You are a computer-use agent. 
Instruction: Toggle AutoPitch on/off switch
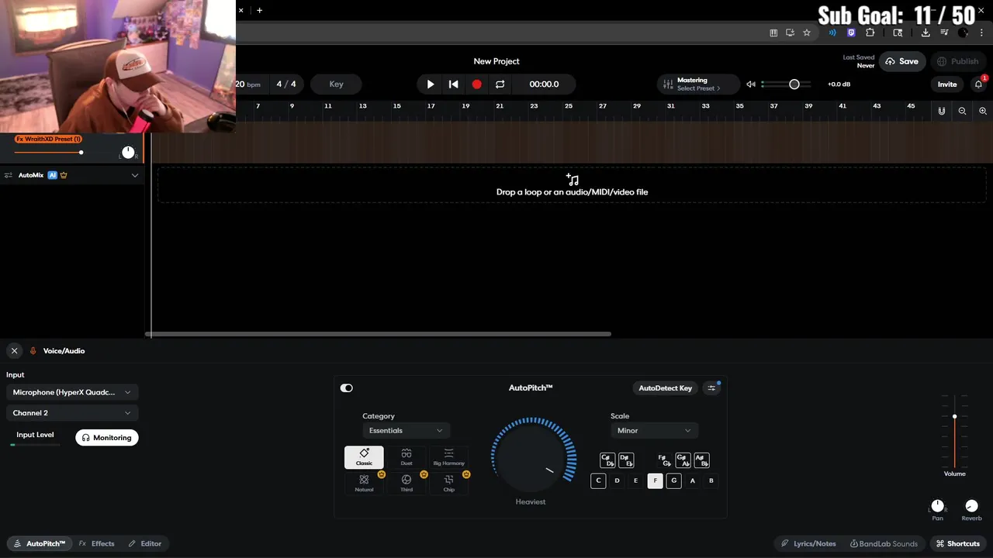coord(346,388)
